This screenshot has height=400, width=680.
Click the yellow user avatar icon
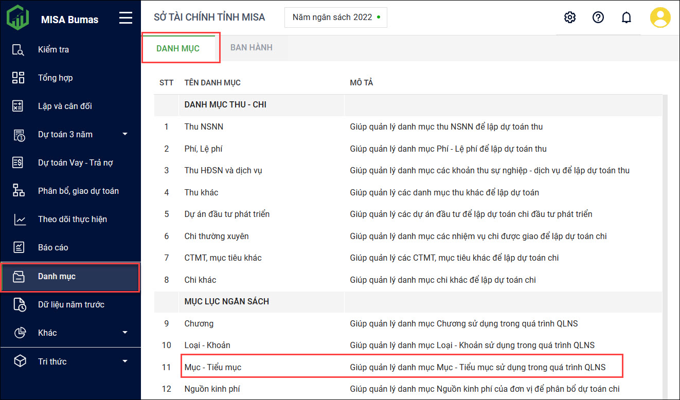[x=660, y=17]
